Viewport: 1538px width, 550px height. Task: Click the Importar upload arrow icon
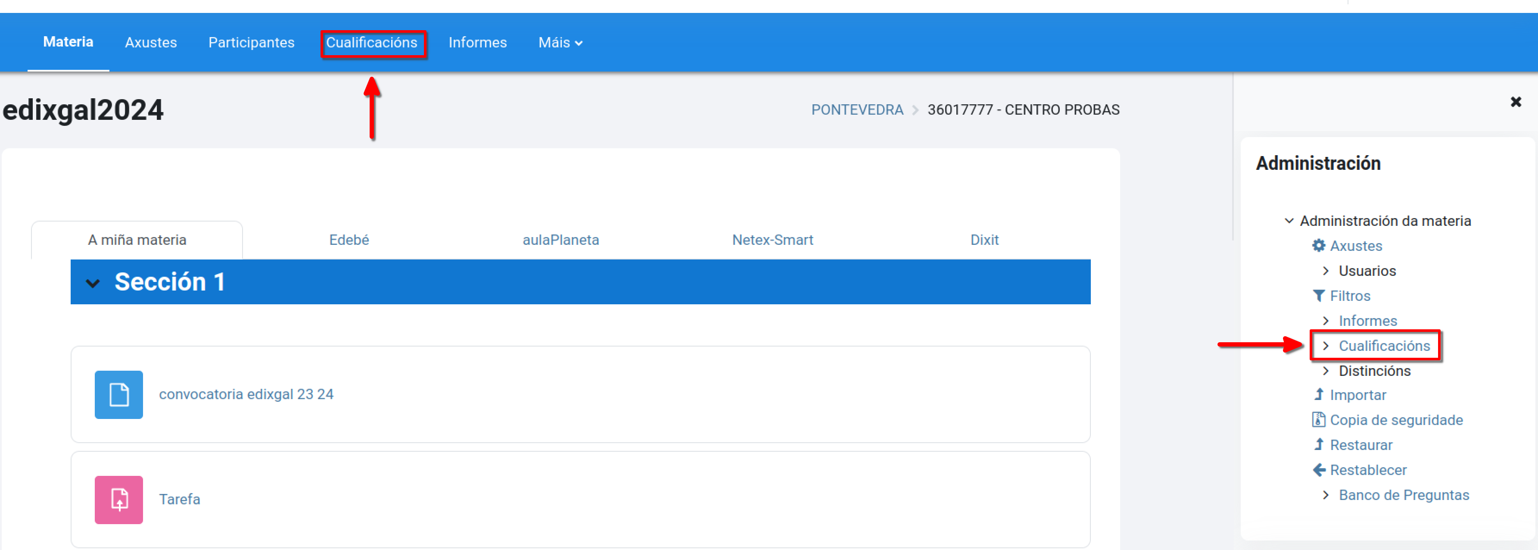point(1319,394)
